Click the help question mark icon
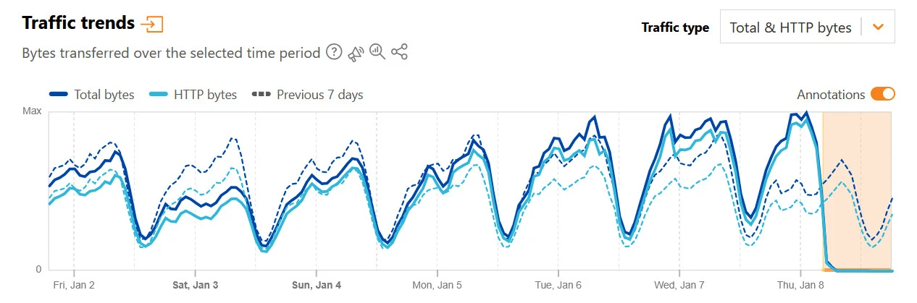This screenshot has height=303, width=917. pyautogui.click(x=333, y=52)
